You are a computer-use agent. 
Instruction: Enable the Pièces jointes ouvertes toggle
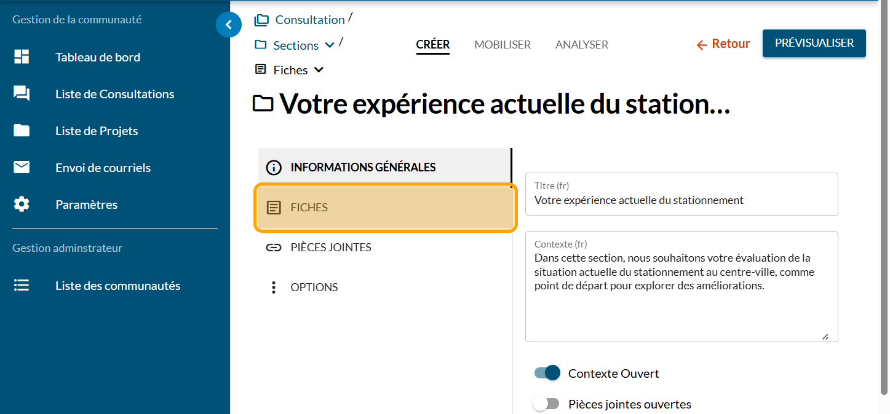click(547, 404)
